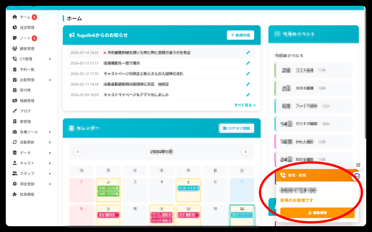Click the Home icon in sidebar
Viewport: 372px width, 232px height.
click(x=15, y=17)
